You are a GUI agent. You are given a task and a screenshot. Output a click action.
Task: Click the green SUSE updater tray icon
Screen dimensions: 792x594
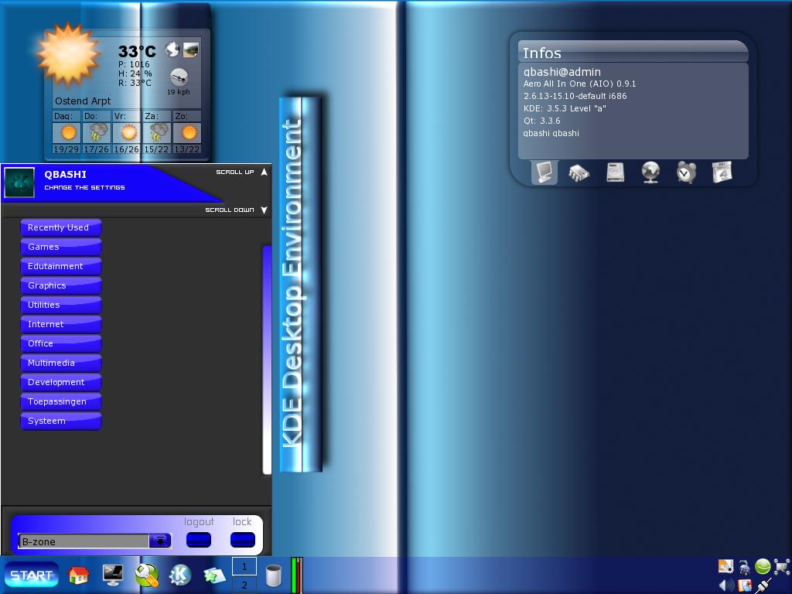763,566
